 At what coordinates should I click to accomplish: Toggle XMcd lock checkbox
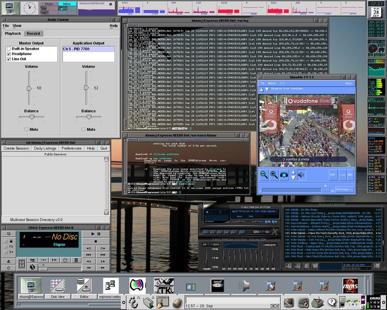(x=6, y=241)
